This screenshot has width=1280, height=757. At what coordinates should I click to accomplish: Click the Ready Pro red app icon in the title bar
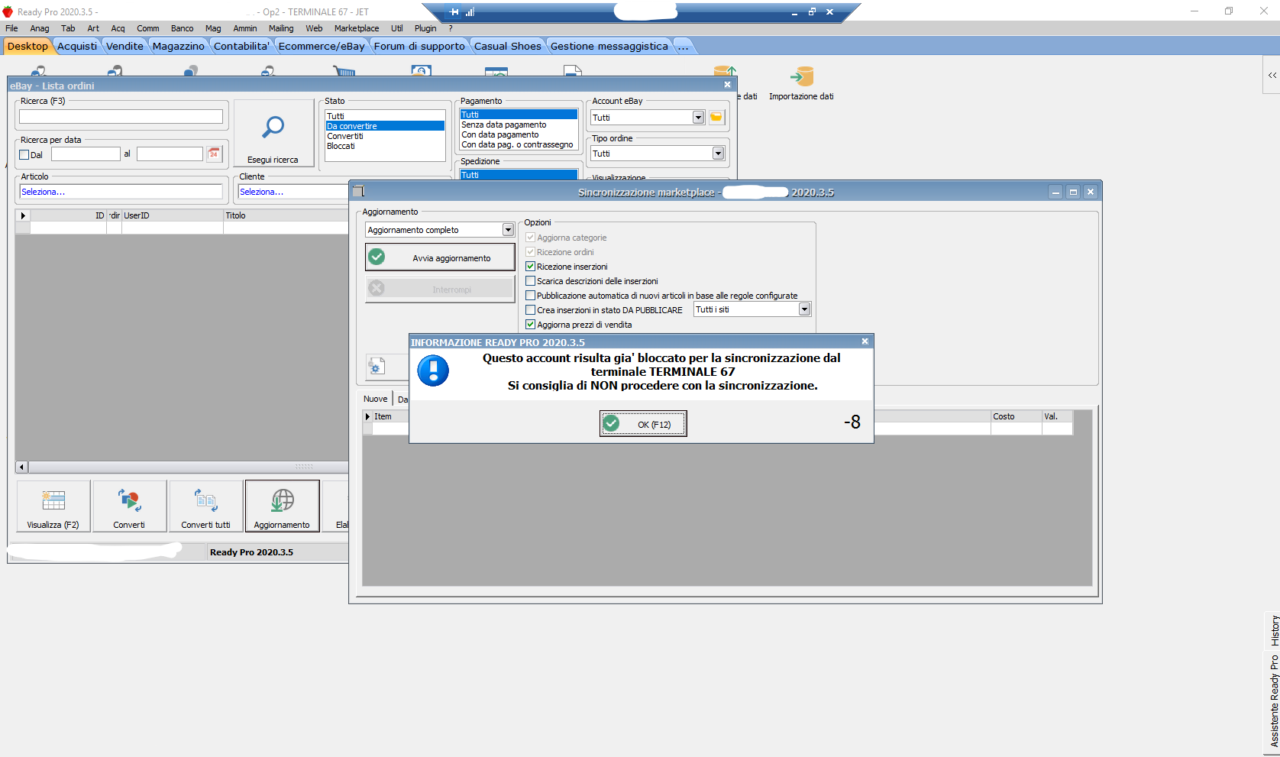point(8,11)
